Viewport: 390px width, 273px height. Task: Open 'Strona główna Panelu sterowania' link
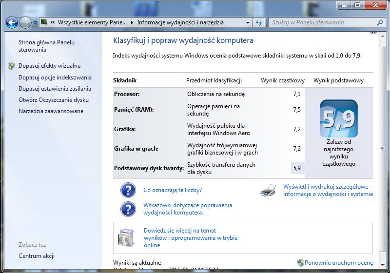pos(46,46)
